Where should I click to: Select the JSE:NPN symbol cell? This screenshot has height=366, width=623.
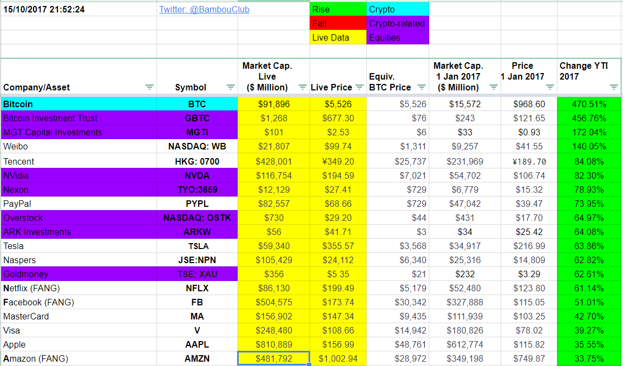click(198, 260)
